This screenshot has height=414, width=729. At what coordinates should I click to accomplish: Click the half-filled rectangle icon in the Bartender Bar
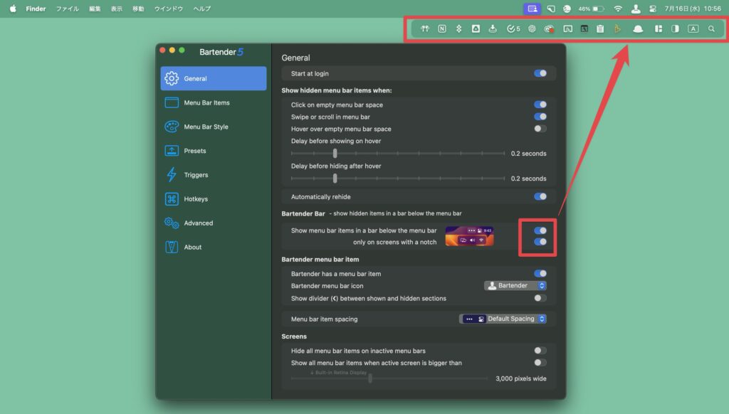tap(675, 28)
